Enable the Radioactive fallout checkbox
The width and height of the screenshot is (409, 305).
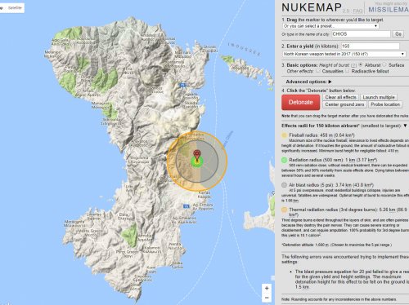(347, 71)
